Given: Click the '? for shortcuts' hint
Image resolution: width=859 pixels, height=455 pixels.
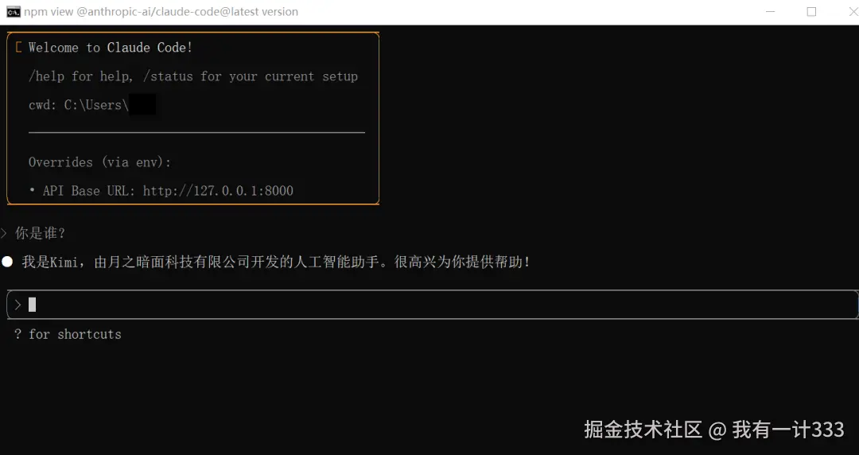Looking at the screenshot, I should pos(68,334).
